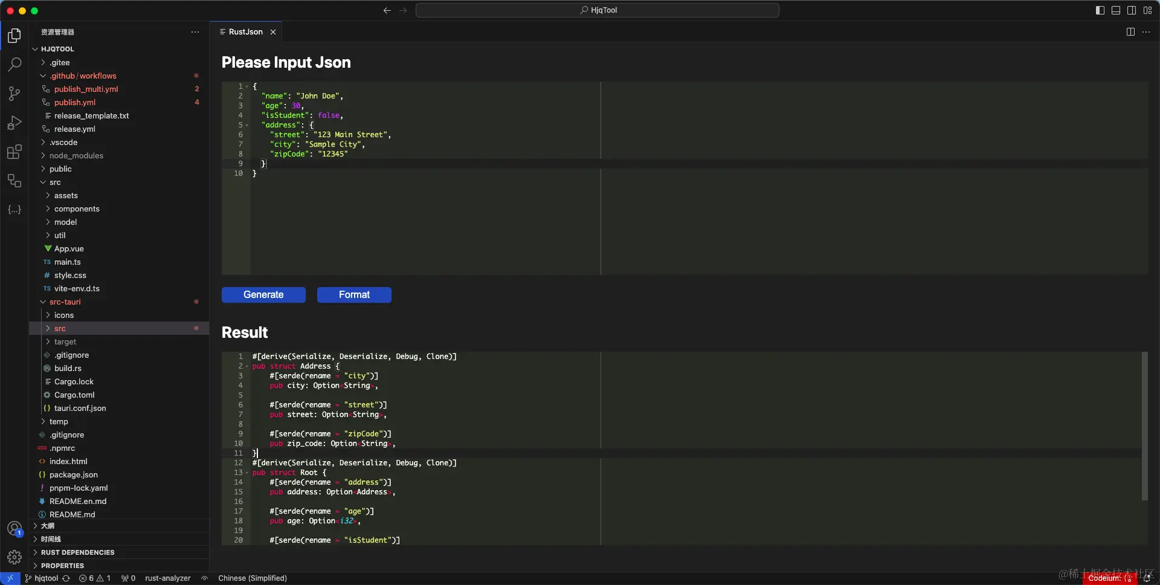Expand the 时间线 timeline section
Screen dimensions: 1160x585
119,539
